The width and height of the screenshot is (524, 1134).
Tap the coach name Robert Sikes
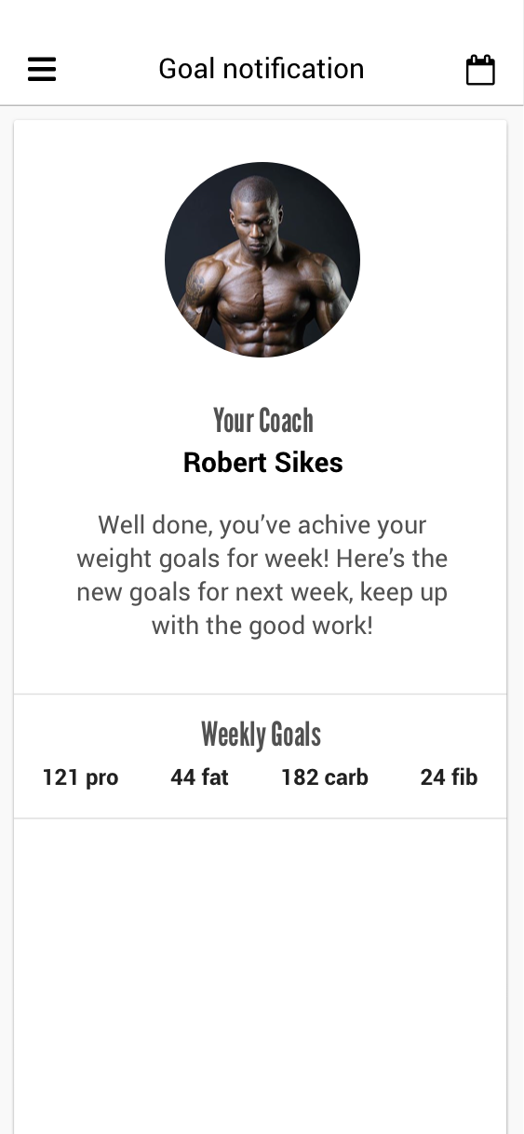(x=262, y=463)
